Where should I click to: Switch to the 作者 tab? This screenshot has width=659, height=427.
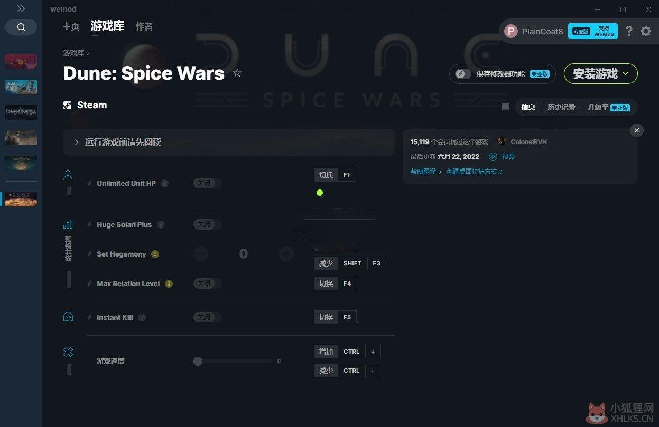tap(144, 26)
